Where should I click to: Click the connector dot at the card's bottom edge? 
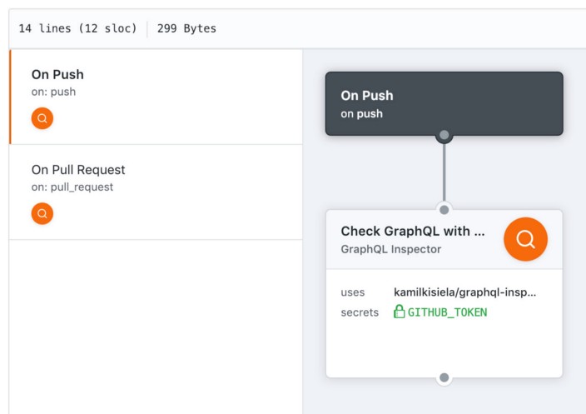[444, 377]
